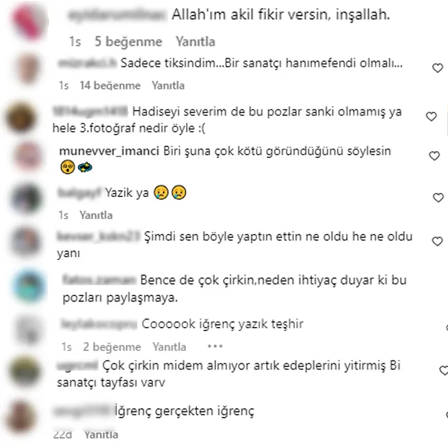Viewport: 448px width, 448px height.
Task: Click Yanıtla under 'İğrenç gerçekten iğrenç' comment
Action: point(101,434)
